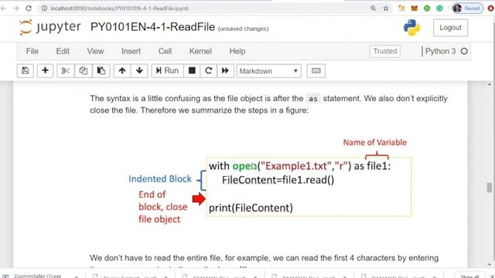The width and height of the screenshot is (495, 278).
Task: Open the Edit menu
Action: coord(63,51)
